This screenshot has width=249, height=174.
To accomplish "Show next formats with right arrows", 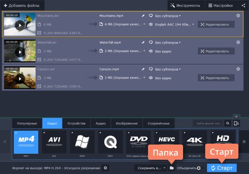I will click(x=244, y=141).
